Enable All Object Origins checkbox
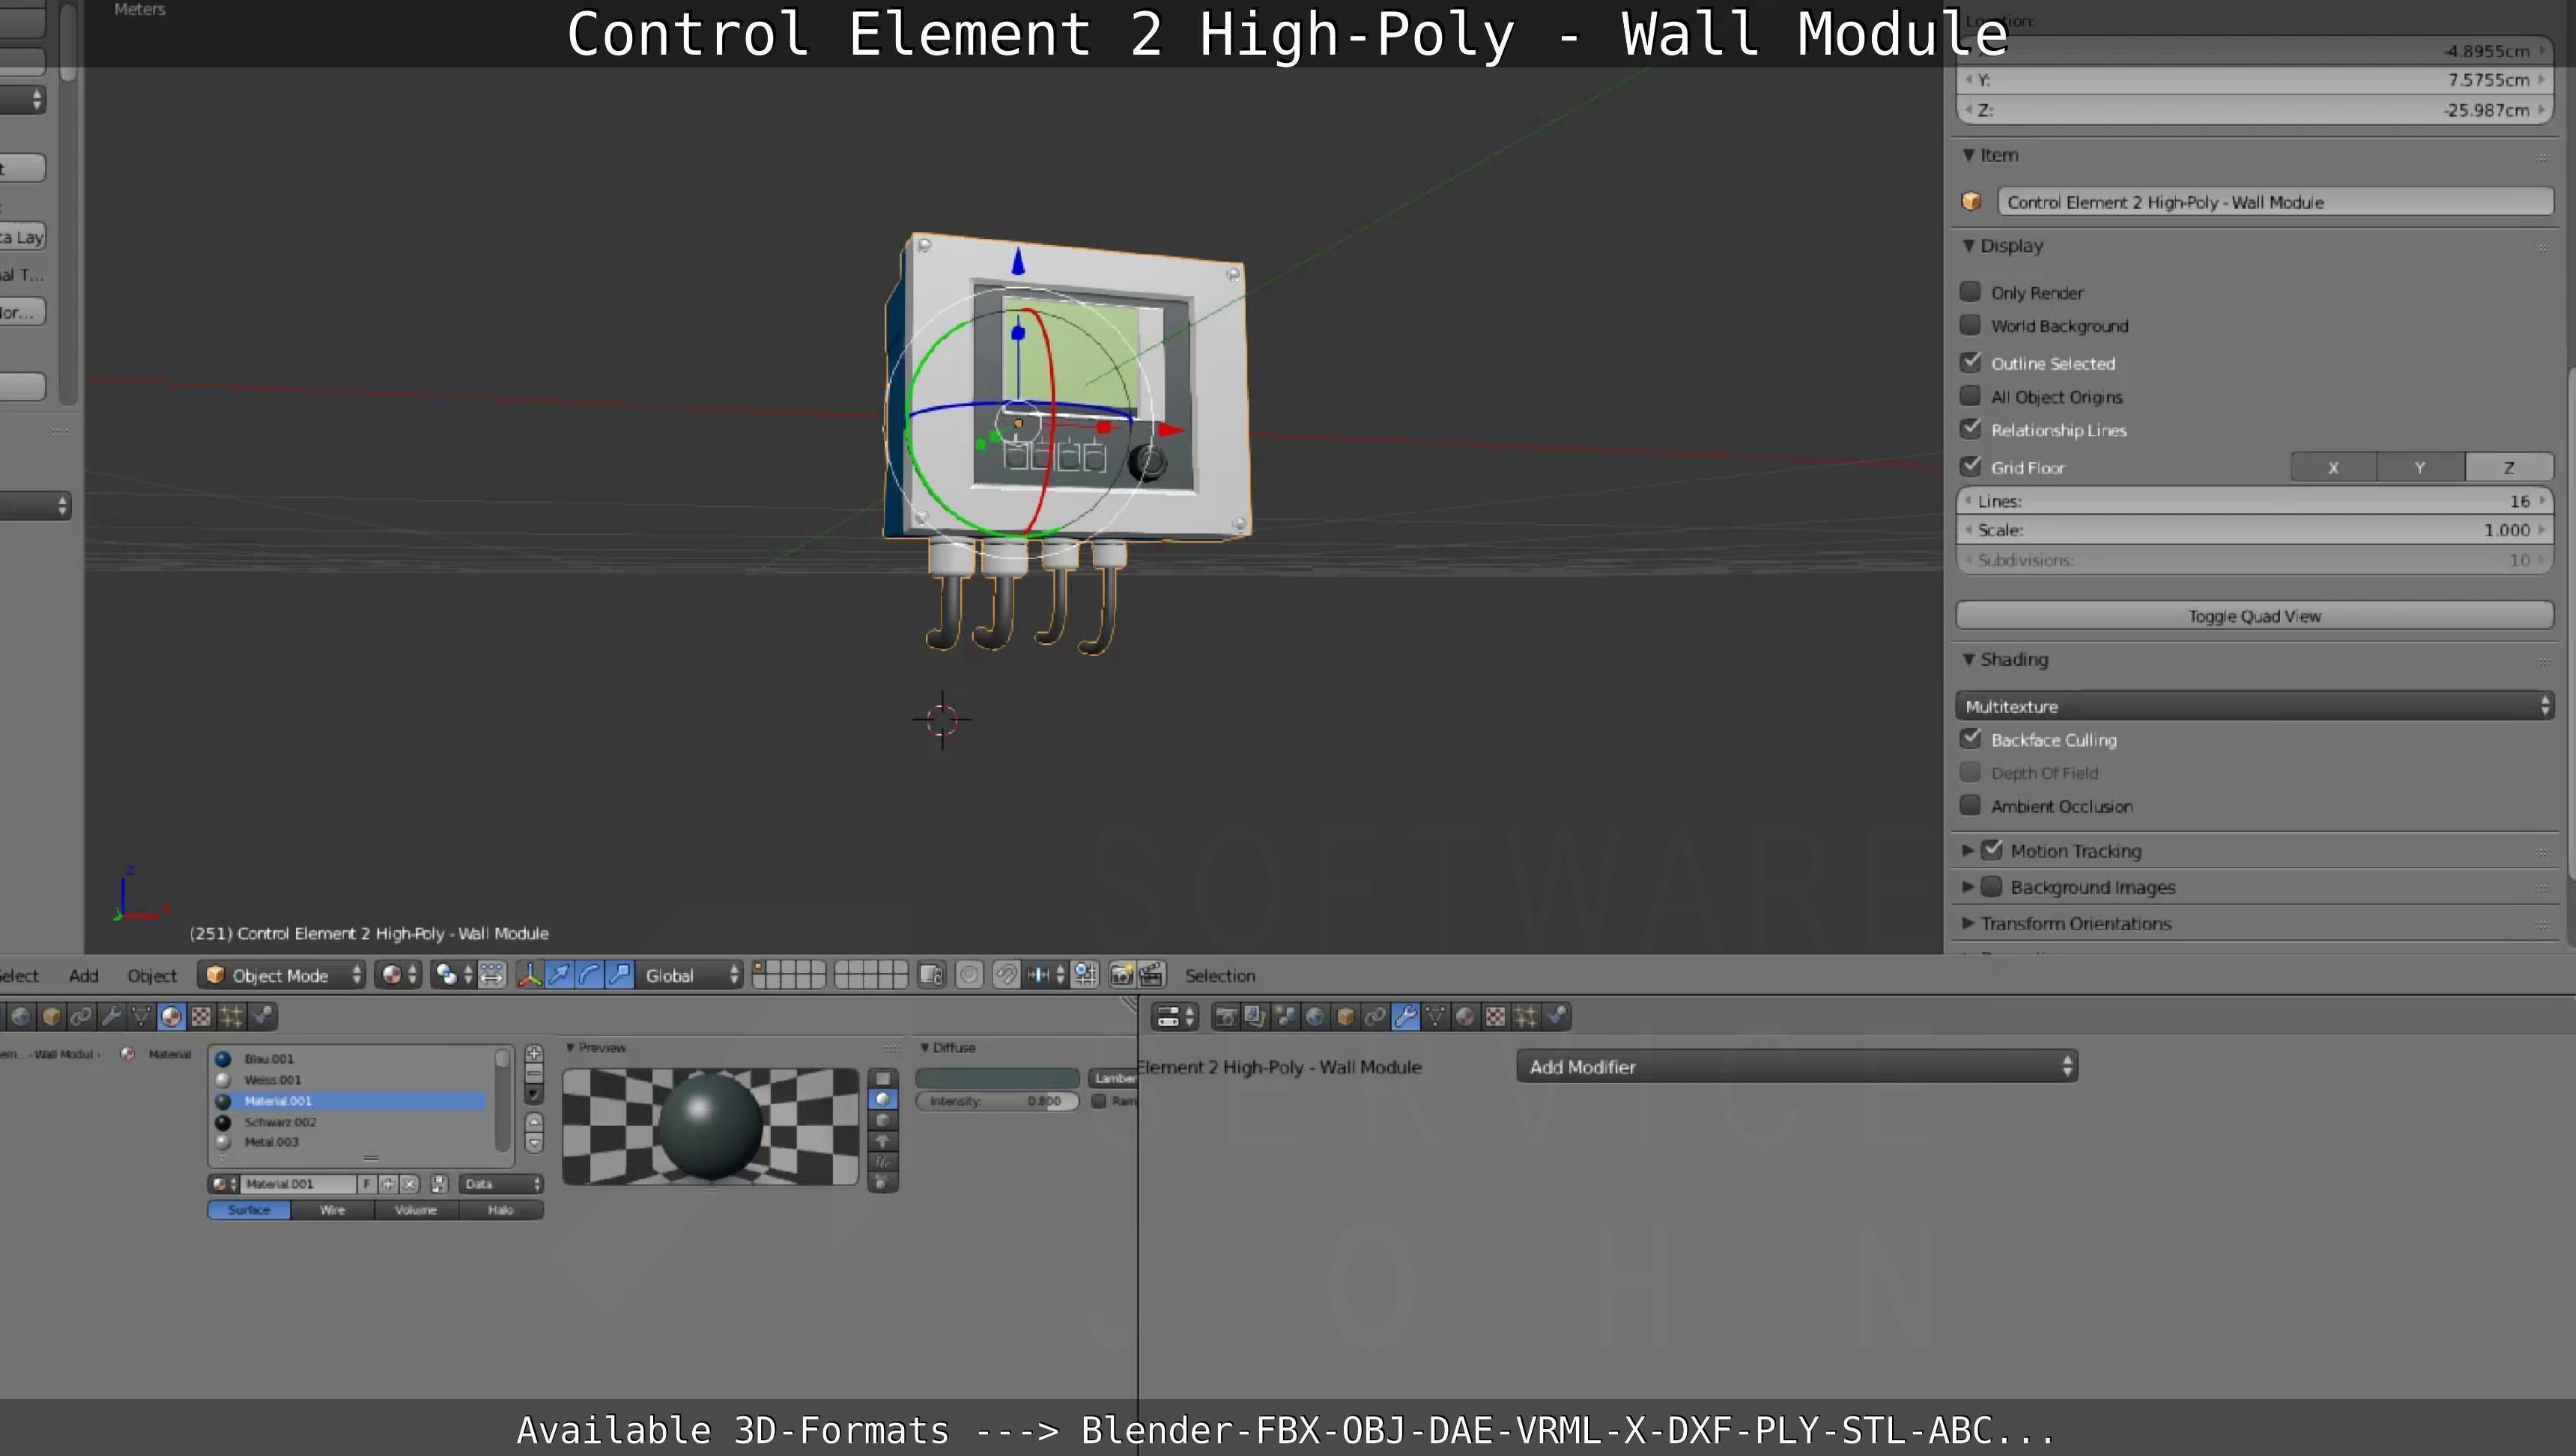 coord(1970,396)
